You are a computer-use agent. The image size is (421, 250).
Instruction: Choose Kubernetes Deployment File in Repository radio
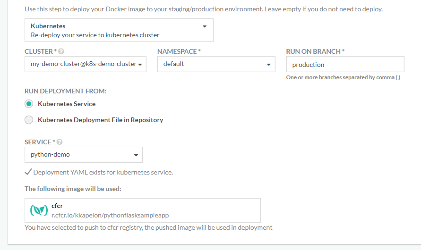[29, 120]
